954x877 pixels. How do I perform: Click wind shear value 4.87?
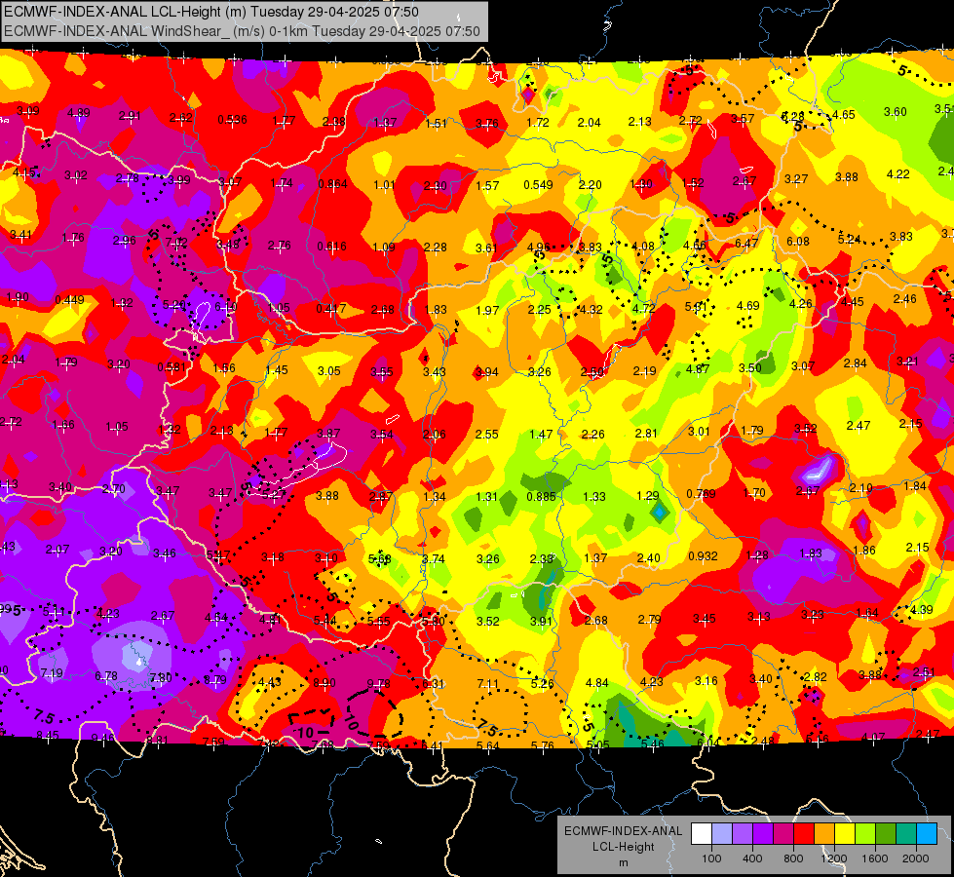pyautogui.click(x=698, y=368)
